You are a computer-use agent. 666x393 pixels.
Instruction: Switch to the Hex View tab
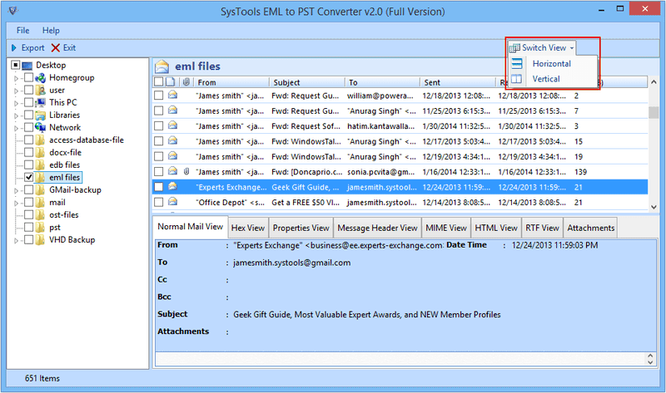247,228
